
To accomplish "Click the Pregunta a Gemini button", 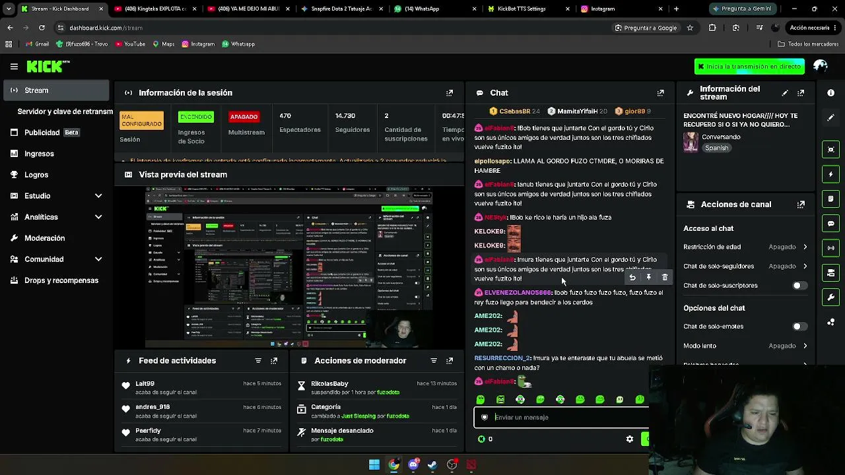I will pyautogui.click(x=741, y=9).
